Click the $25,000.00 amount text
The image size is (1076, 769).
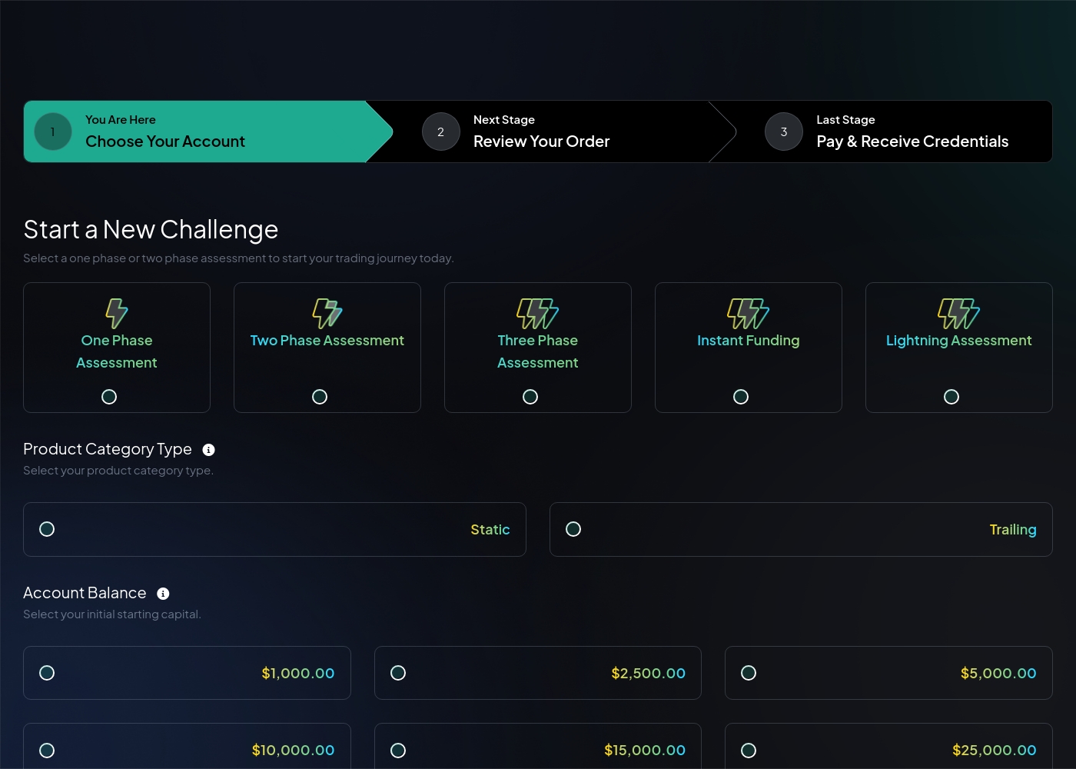(995, 751)
